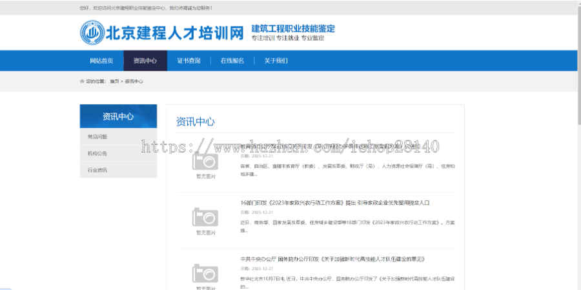The height and width of the screenshot is (290, 581).
Task: Select 行业资讯 in sidebar
Action: 118,170
